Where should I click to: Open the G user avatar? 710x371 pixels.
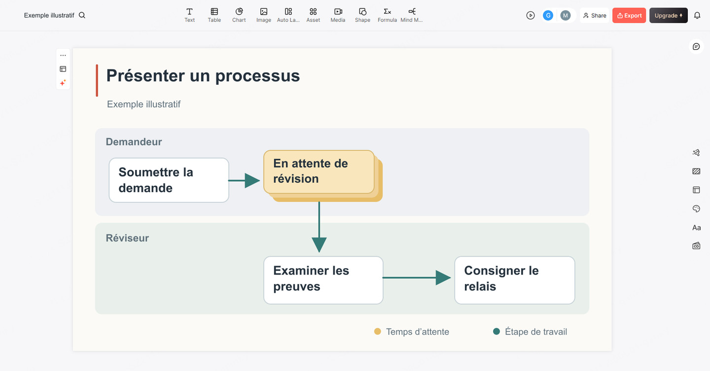coord(548,15)
